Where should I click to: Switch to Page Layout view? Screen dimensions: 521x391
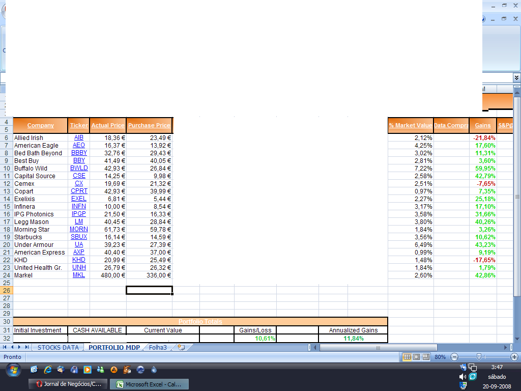(416, 357)
